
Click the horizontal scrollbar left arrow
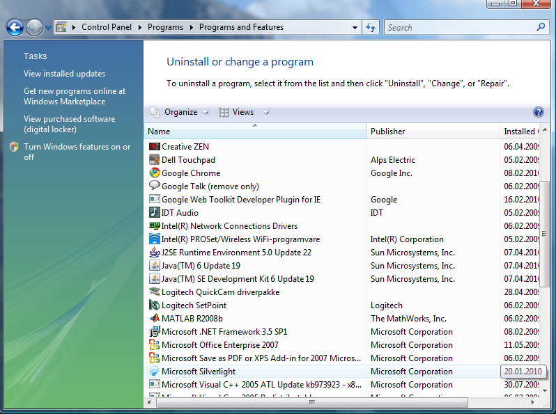point(149,402)
